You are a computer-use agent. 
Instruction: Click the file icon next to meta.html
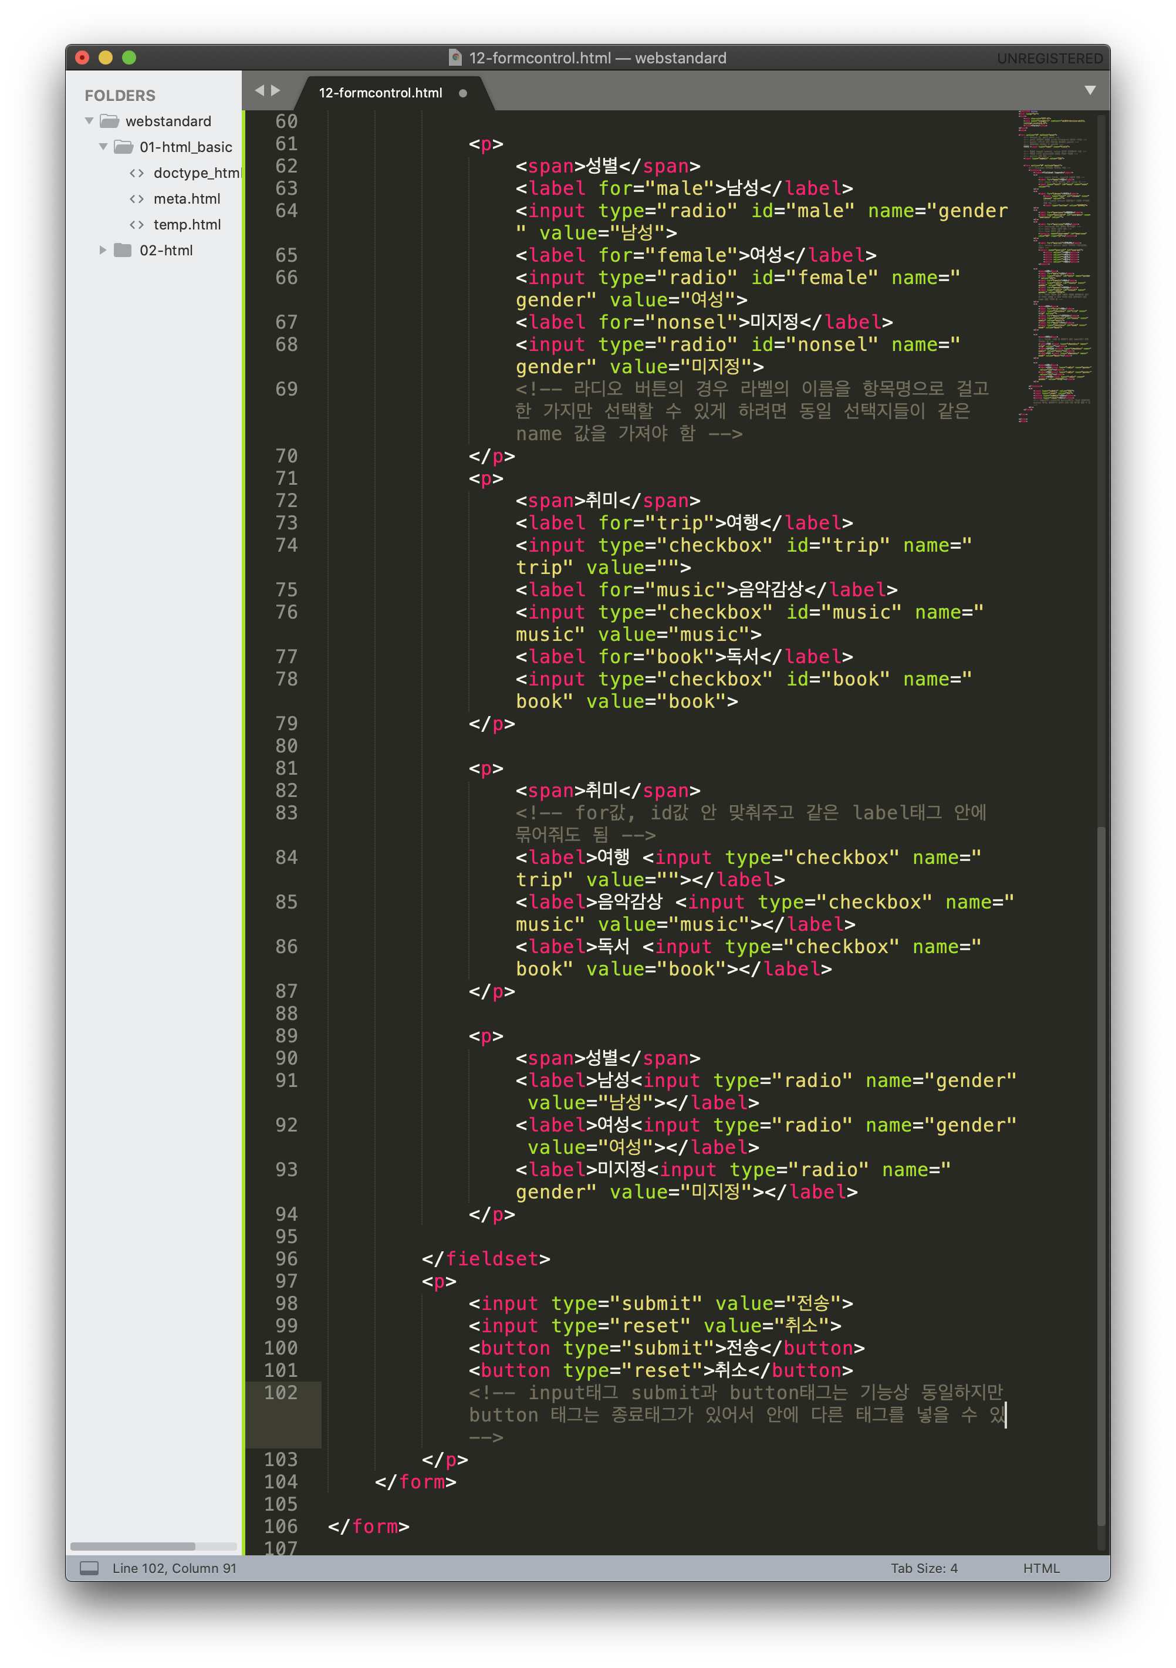pos(137,199)
